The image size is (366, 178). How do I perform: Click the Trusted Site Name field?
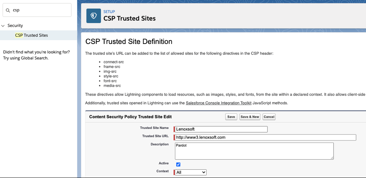pos(221,129)
